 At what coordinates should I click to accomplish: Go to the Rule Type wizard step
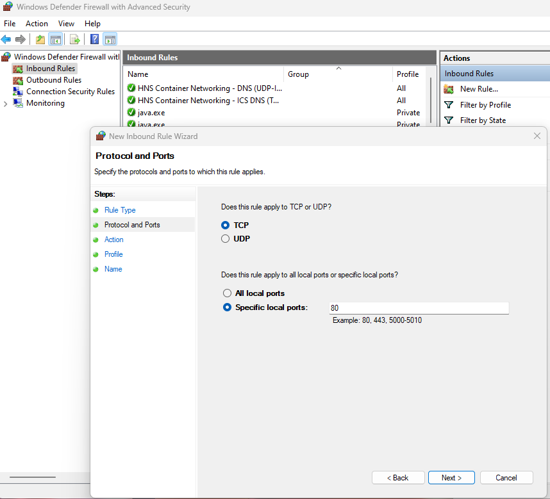(120, 210)
